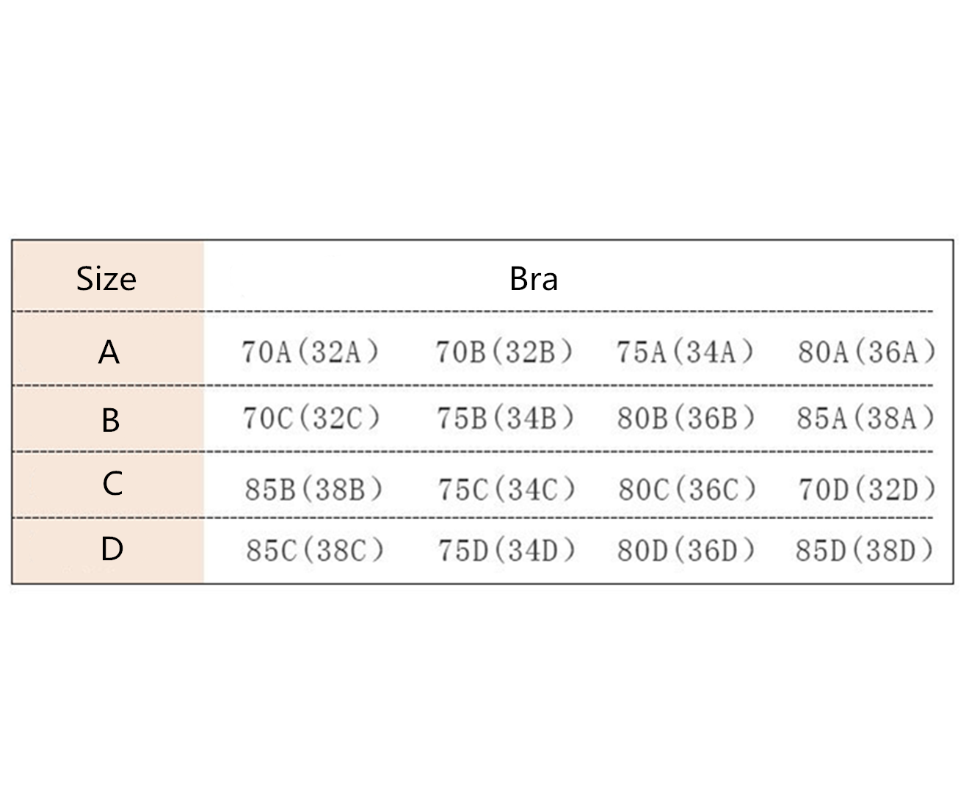Select the size B row label

point(110,421)
